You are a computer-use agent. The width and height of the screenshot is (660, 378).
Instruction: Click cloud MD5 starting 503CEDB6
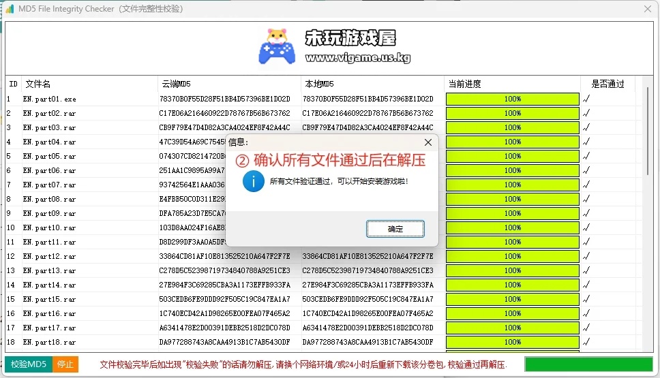click(225, 299)
